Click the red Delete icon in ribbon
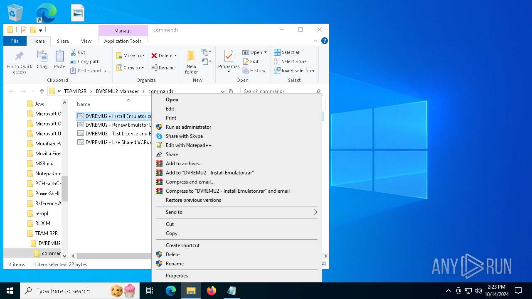Viewport: 532px width, 299px height. coord(154,56)
